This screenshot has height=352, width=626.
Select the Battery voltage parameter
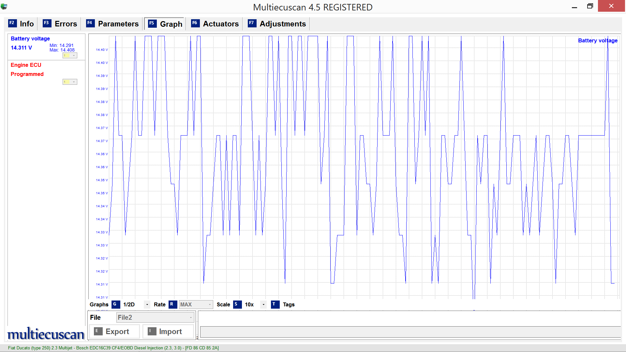(x=30, y=38)
